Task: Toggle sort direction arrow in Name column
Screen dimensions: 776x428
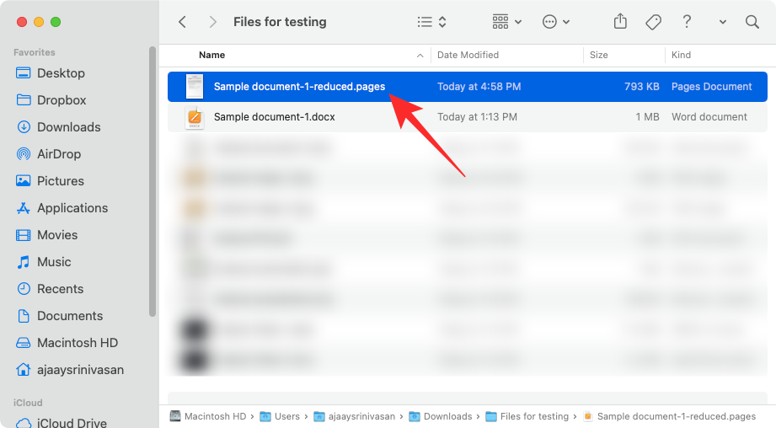Action: coord(420,56)
